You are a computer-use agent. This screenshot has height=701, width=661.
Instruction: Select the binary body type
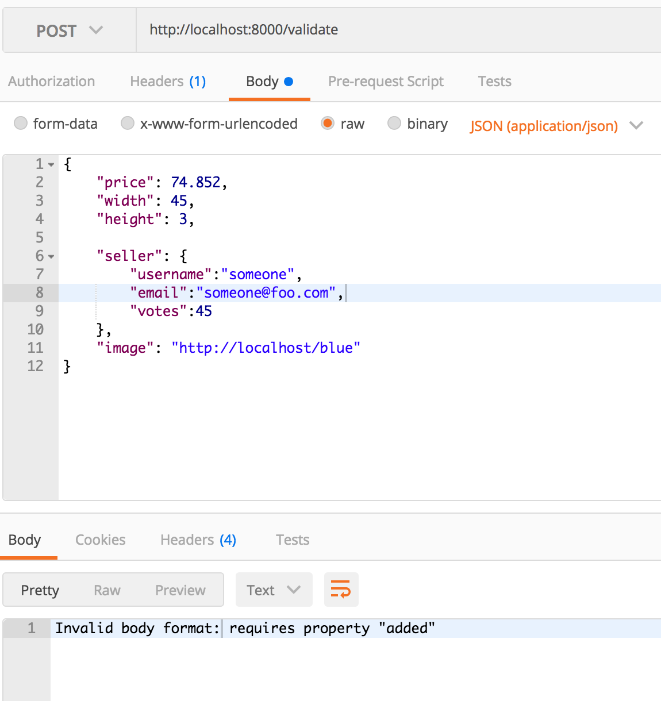394,123
